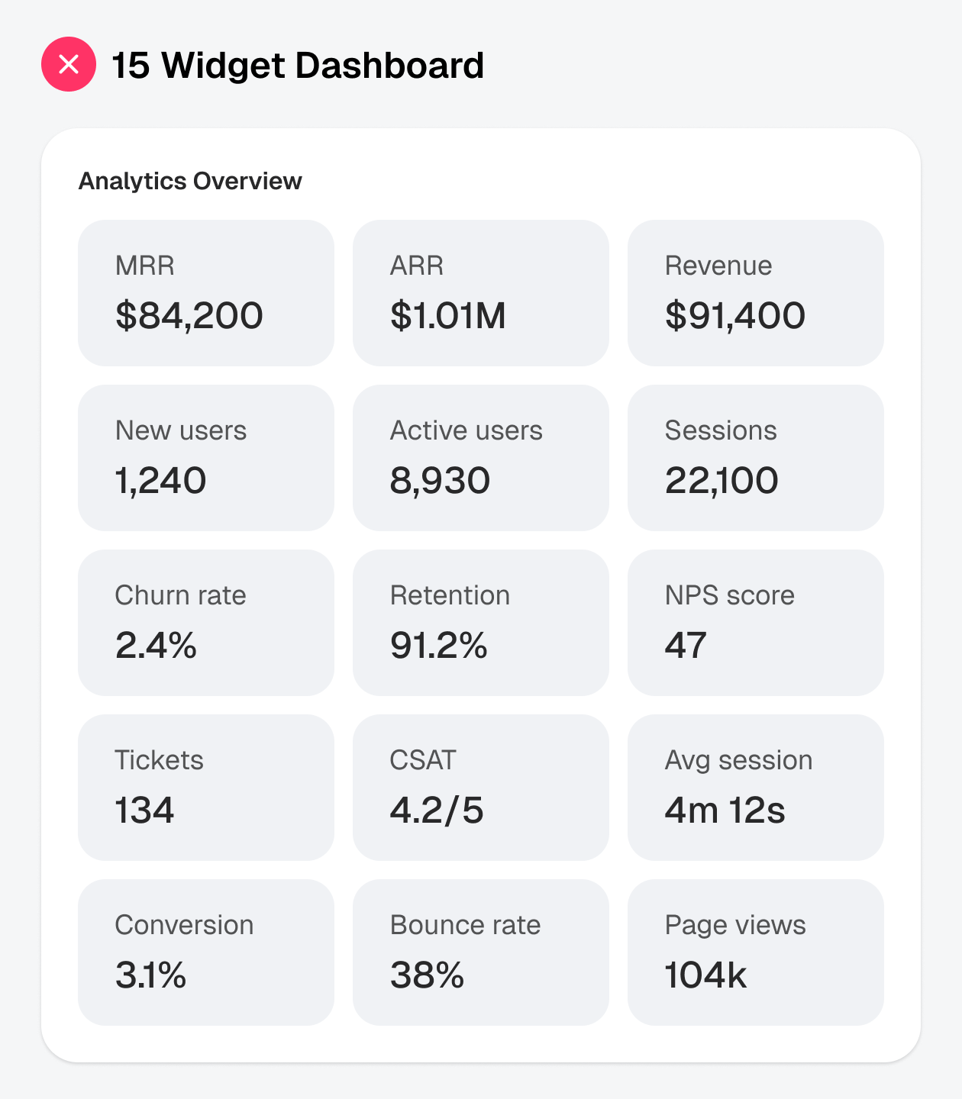This screenshot has width=962, height=1099.
Task: Open the Bounce rate 38% card
Action: click(x=481, y=952)
